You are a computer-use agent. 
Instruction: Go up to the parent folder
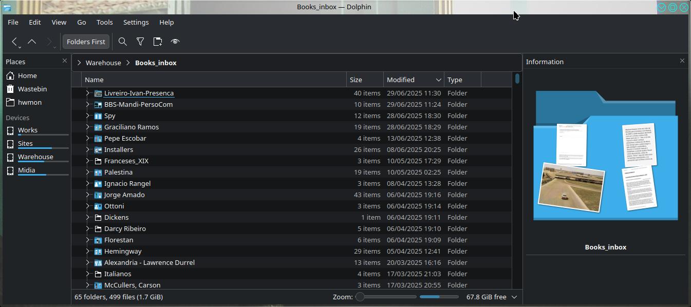click(x=32, y=42)
